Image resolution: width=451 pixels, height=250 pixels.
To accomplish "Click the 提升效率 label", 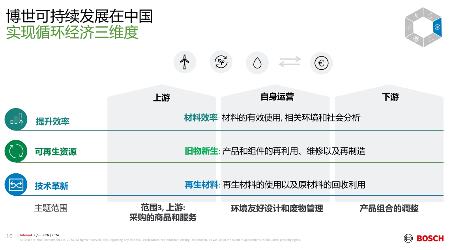I will [x=52, y=121].
